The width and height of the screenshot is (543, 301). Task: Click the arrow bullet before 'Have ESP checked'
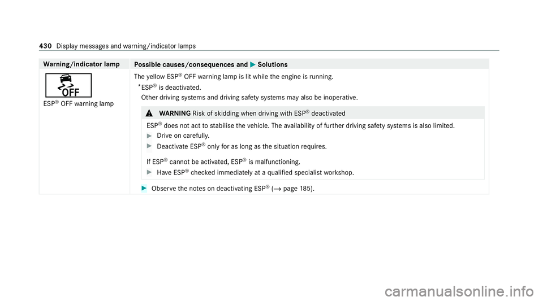pos(149,172)
